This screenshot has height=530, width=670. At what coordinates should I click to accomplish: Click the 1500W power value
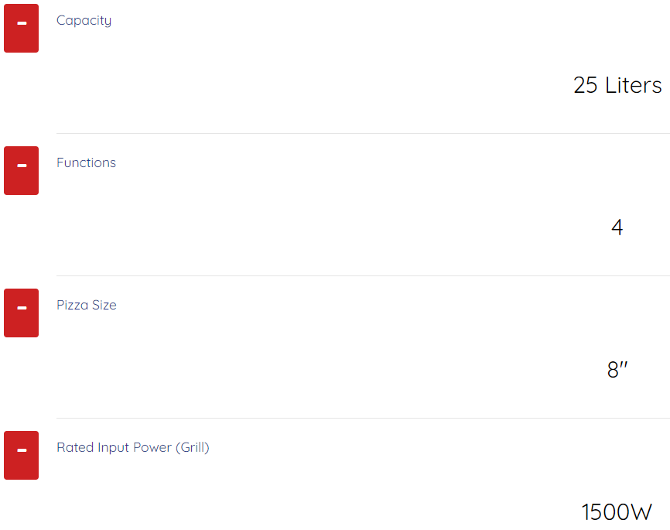(x=617, y=512)
